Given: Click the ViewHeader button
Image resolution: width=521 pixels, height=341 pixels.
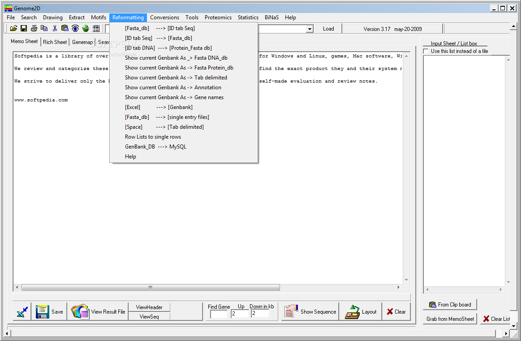Looking at the screenshot, I should coord(149,307).
